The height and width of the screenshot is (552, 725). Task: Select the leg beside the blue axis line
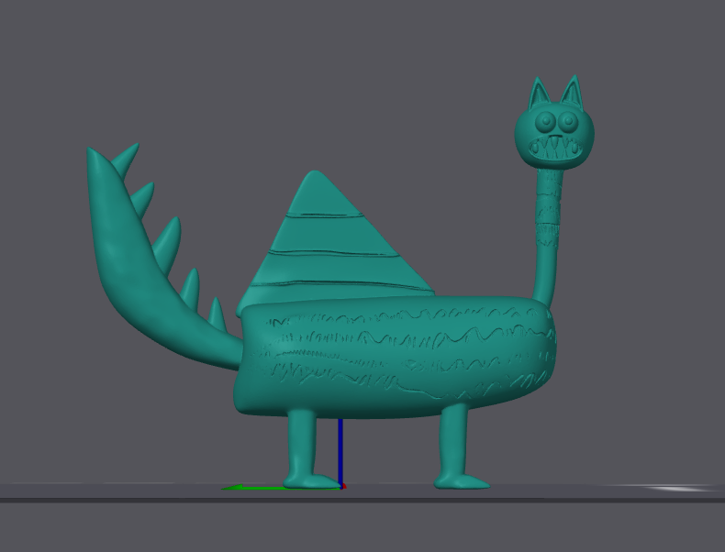pyautogui.click(x=305, y=448)
